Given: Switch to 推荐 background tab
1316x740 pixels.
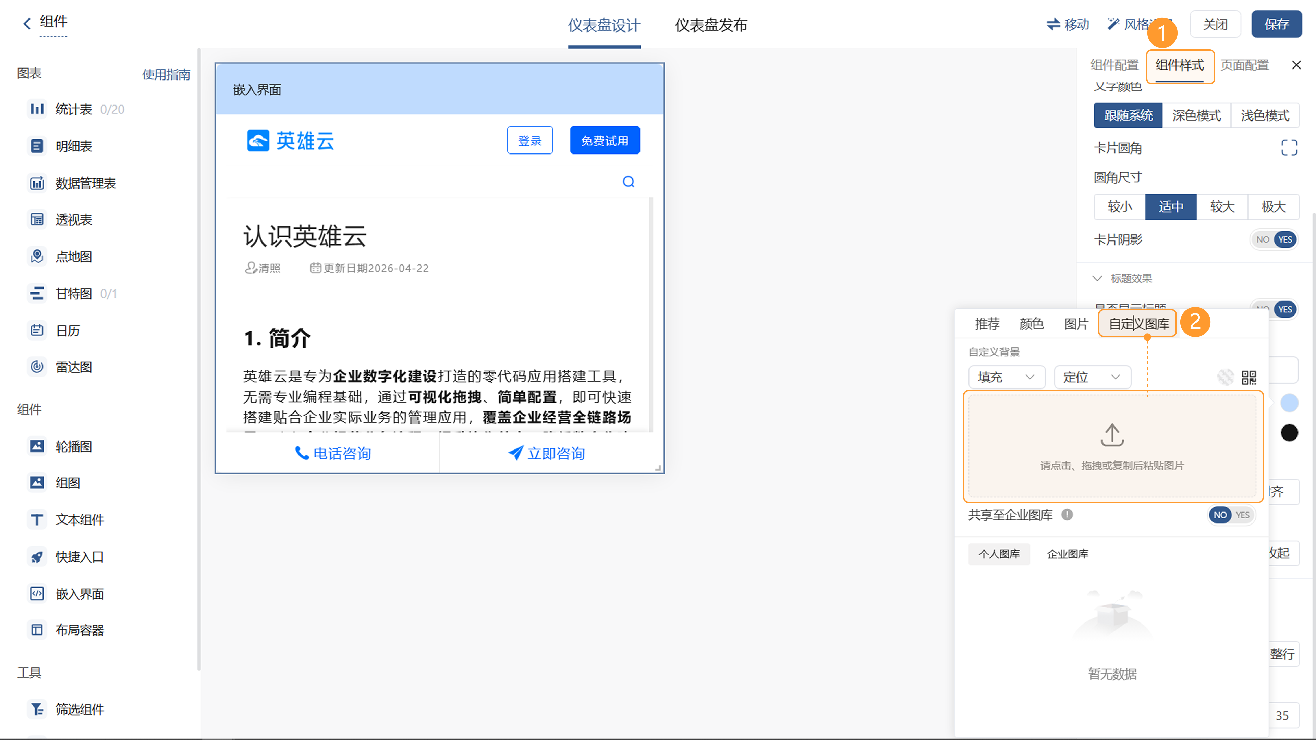Looking at the screenshot, I should pyautogui.click(x=987, y=324).
